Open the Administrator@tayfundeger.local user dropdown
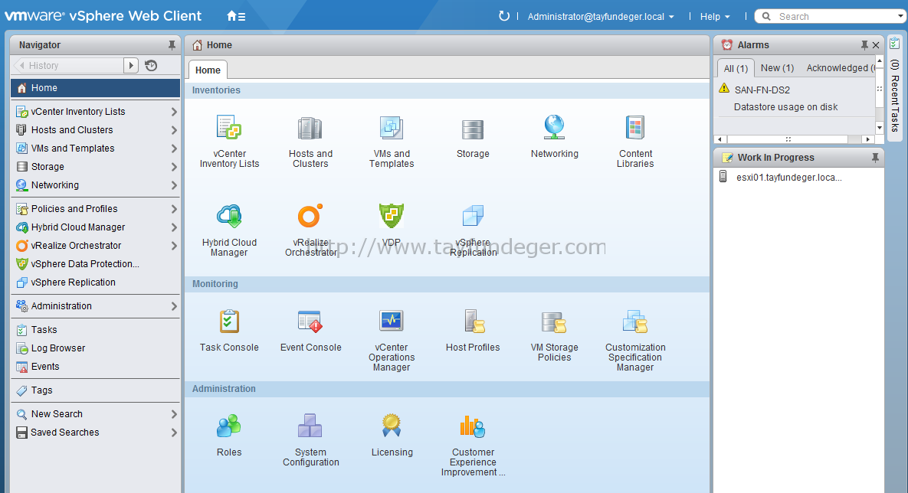This screenshot has width=908, height=493. tap(601, 17)
